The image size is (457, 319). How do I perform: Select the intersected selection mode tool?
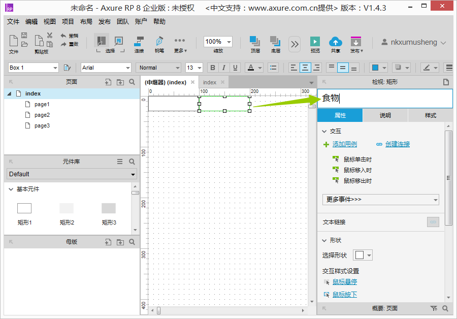(101, 41)
